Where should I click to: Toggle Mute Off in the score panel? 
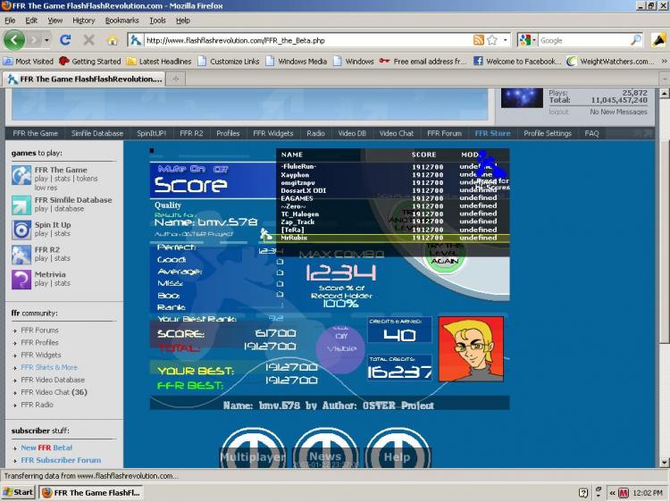tap(220, 169)
